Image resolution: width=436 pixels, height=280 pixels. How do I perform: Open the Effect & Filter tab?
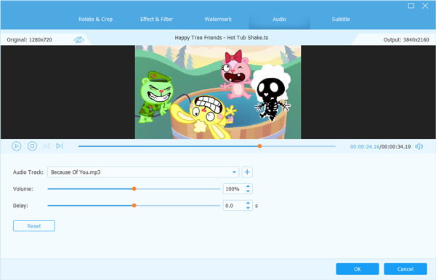click(x=156, y=19)
